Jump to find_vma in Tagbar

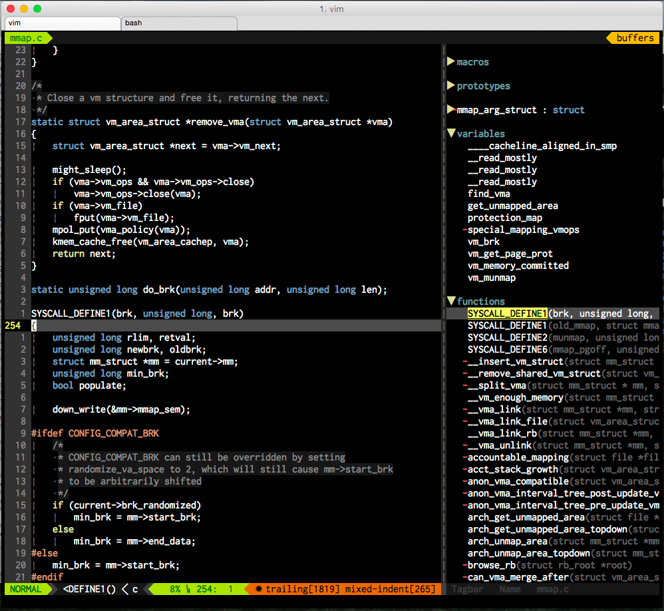[x=488, y=194]
